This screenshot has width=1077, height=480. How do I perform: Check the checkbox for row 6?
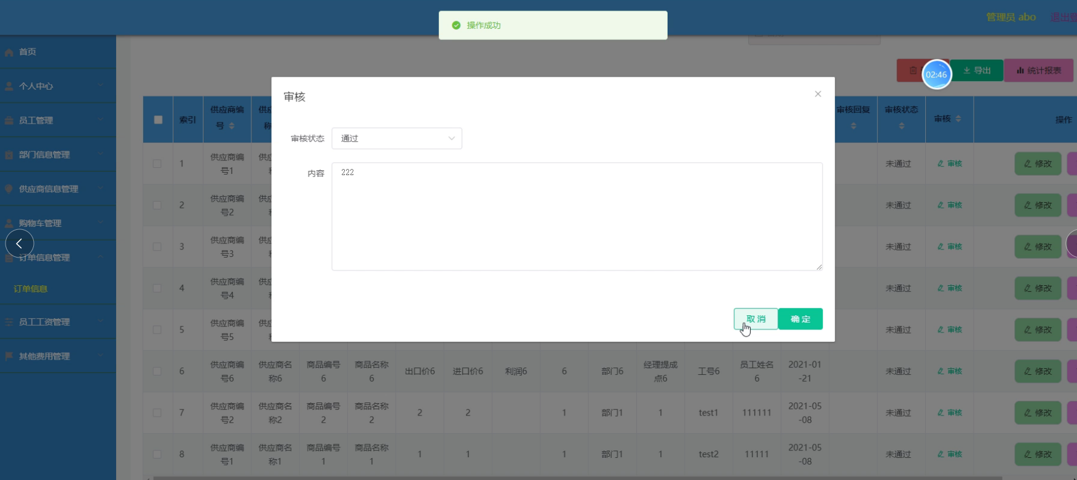(157, 371)
